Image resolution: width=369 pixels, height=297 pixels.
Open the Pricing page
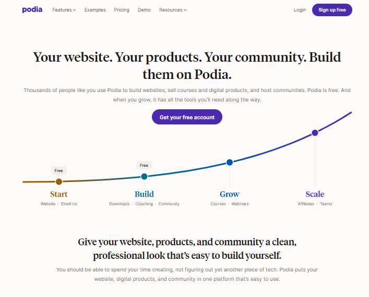tap(122, 10)
